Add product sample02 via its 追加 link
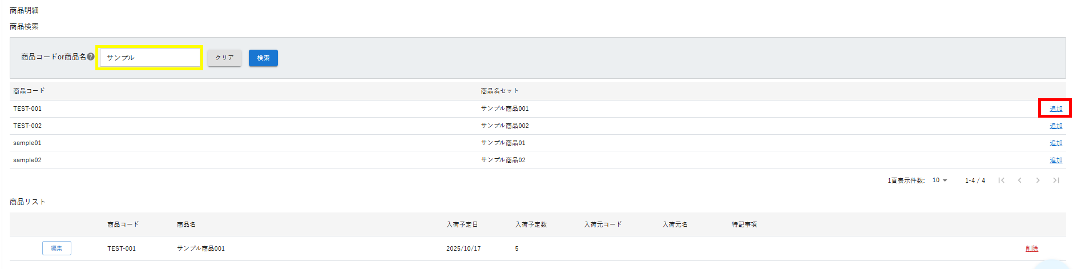The height and width of the screenshot is (269, 1073). 1056,160
